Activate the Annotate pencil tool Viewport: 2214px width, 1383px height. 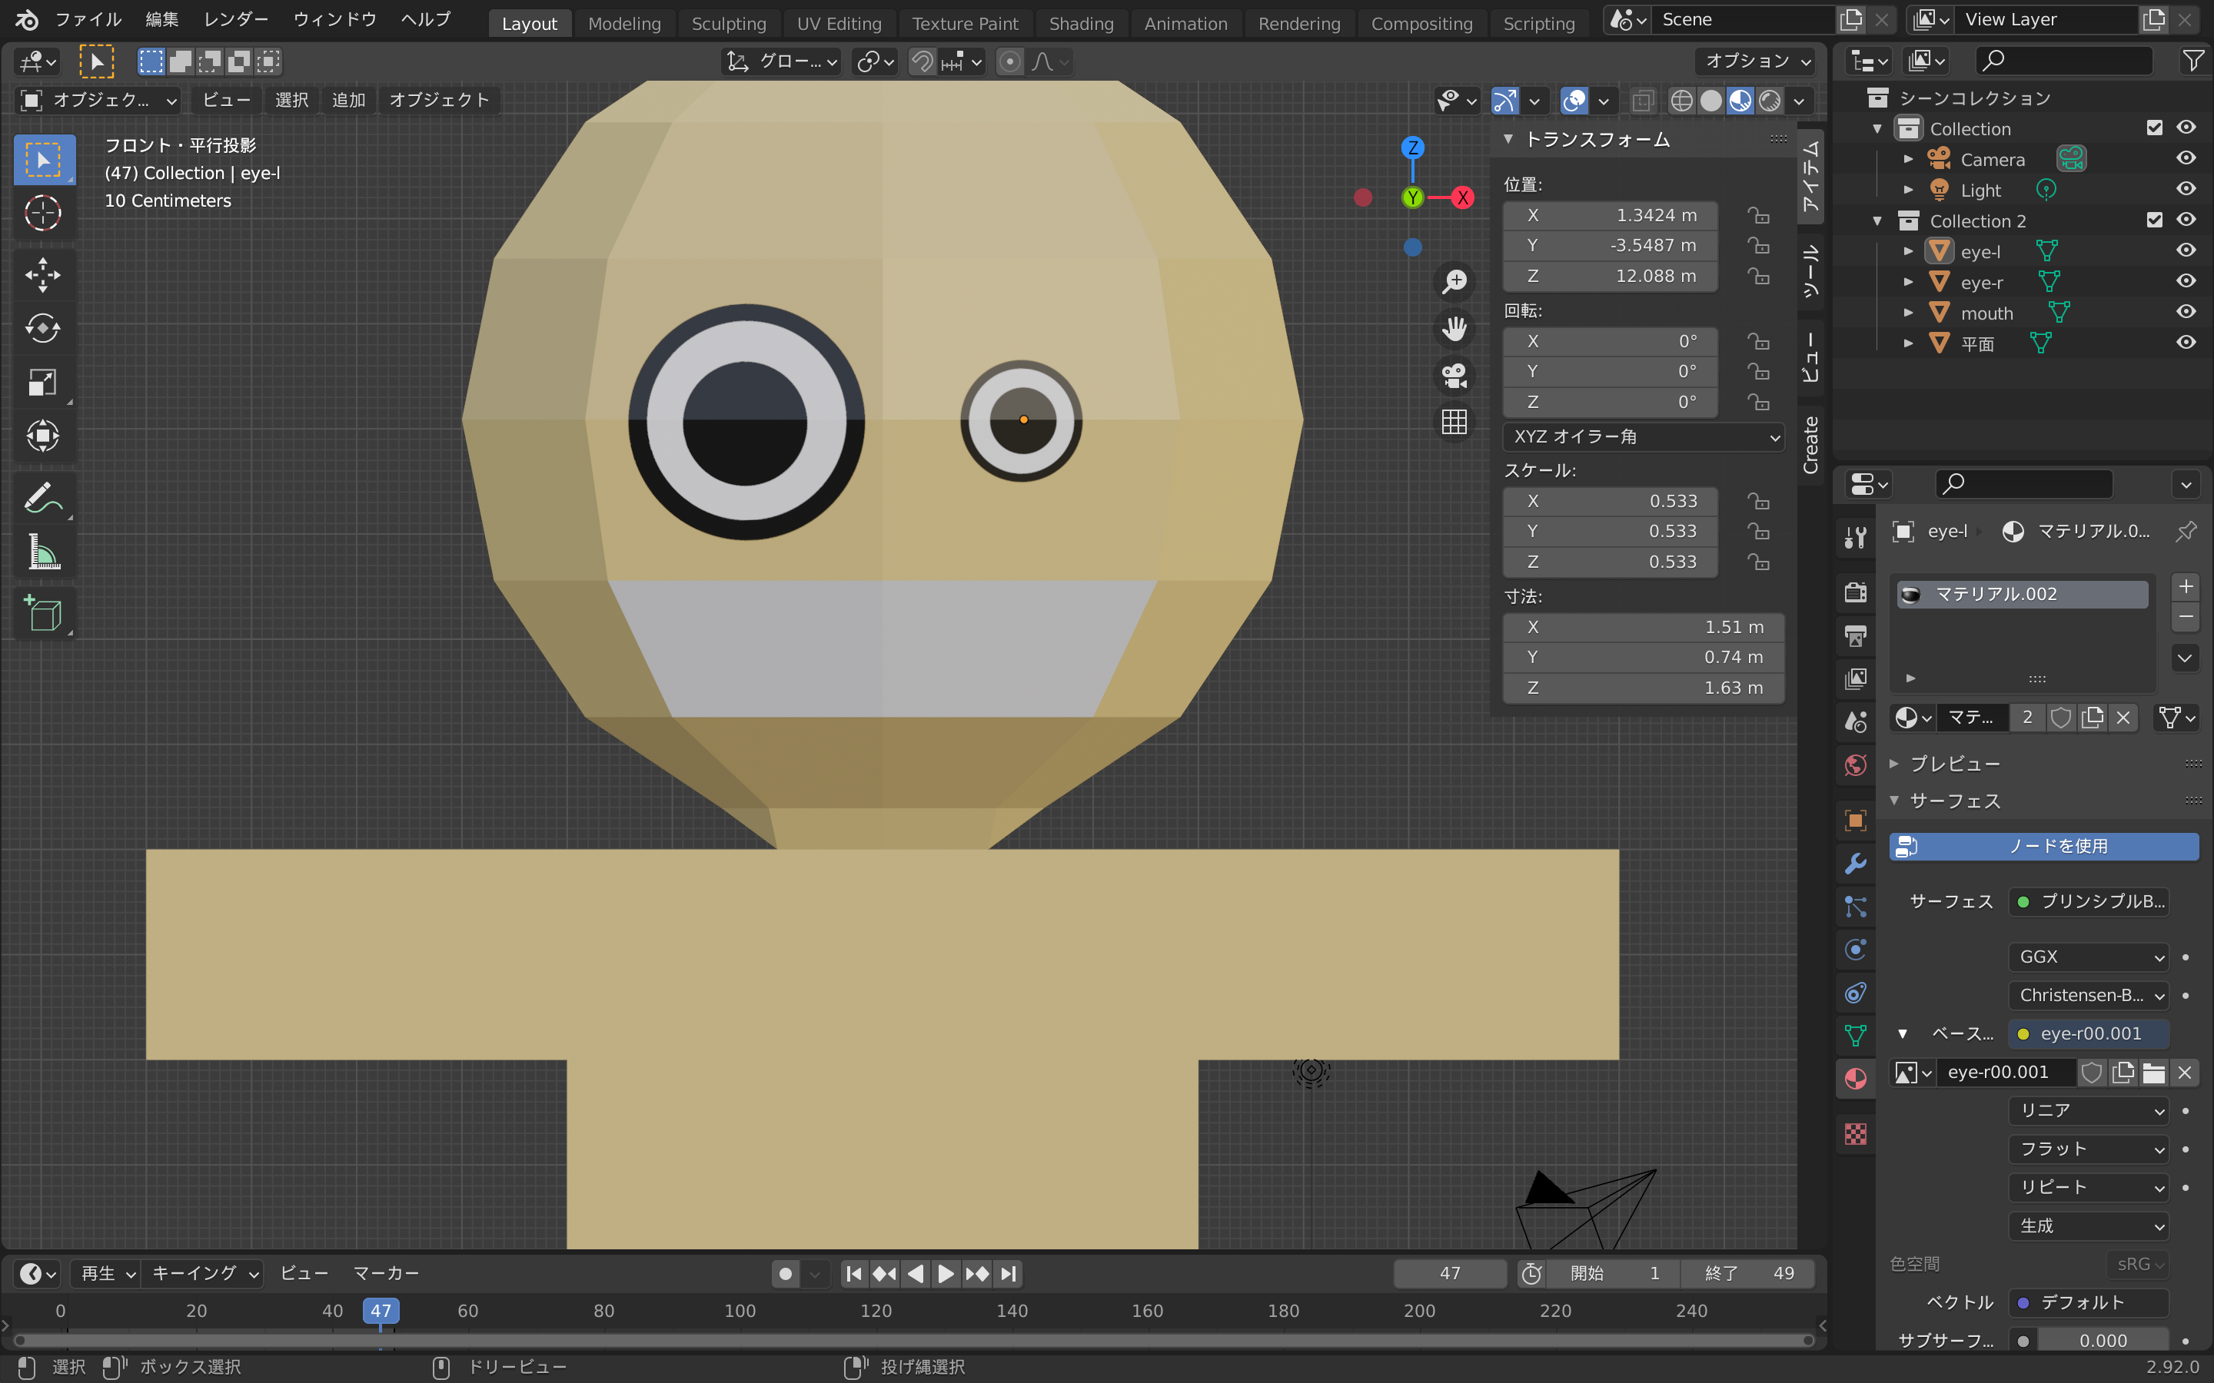pos(42,499)
